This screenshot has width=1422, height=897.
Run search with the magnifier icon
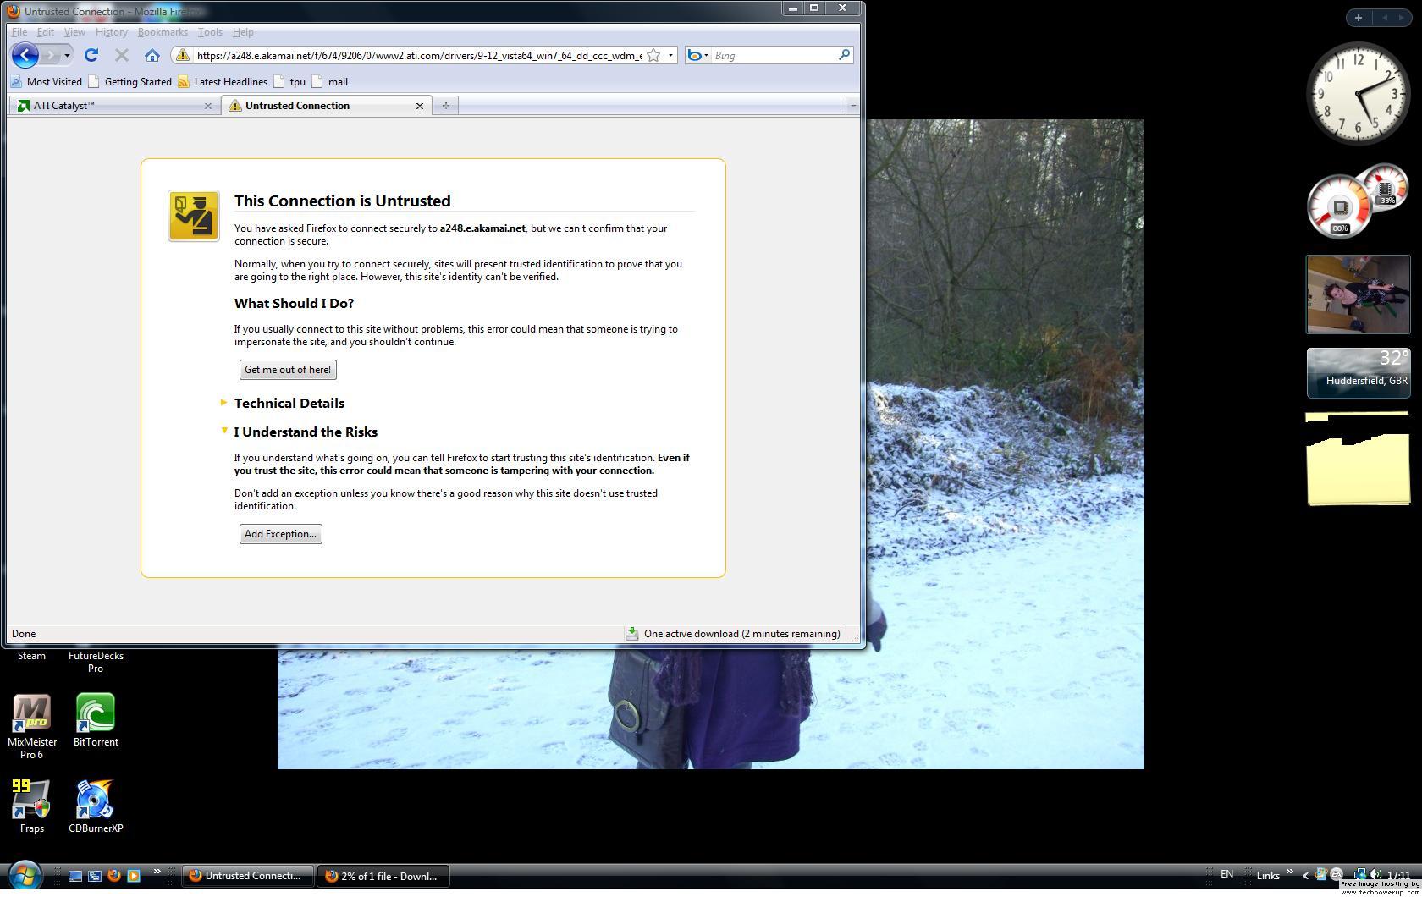coord(844,55)
